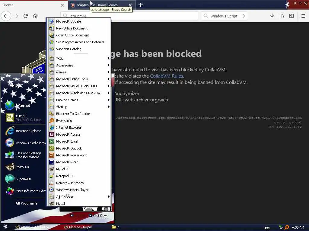
Task: Launch Notepad++
Action: pyautogui.click(x=80, y=176)
